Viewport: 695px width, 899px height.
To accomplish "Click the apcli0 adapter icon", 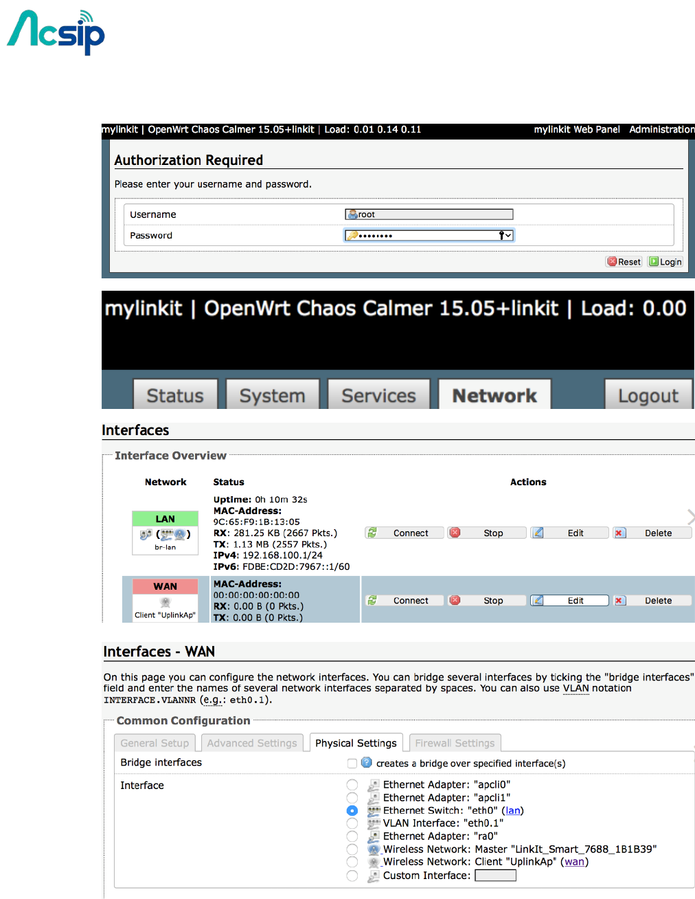I will click(x=374, y=785).
